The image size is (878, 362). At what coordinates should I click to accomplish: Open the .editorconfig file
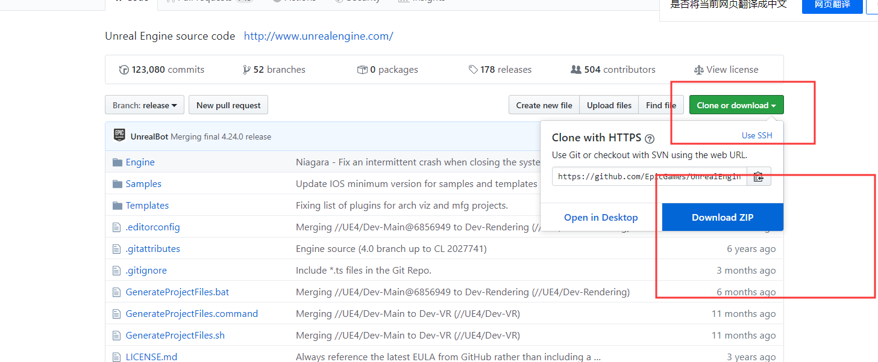coord(152,227)
